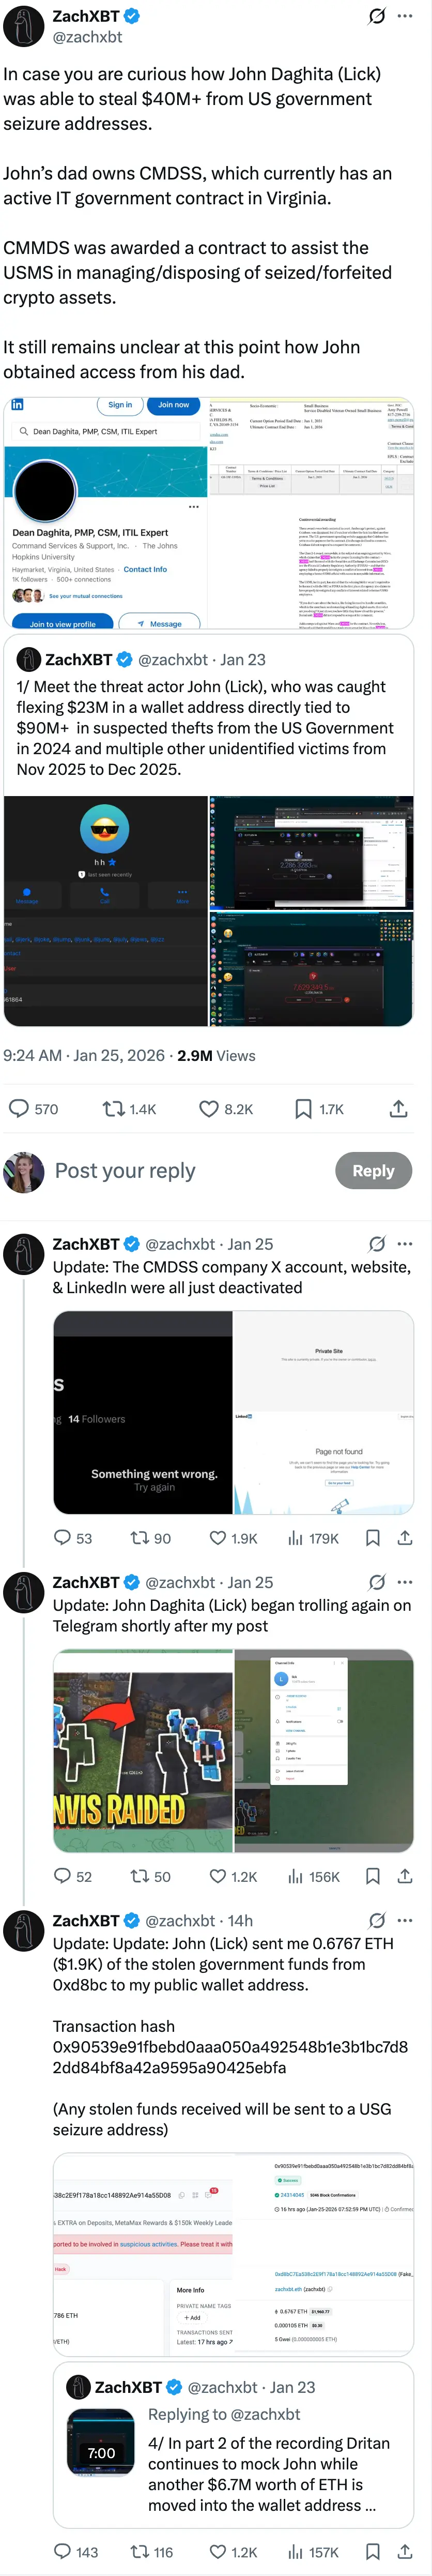This screenshot has width=432, height=2576.
Task: Open more menu on the 14h update post
Action: pyautogui.click(x=405, y=1920)
